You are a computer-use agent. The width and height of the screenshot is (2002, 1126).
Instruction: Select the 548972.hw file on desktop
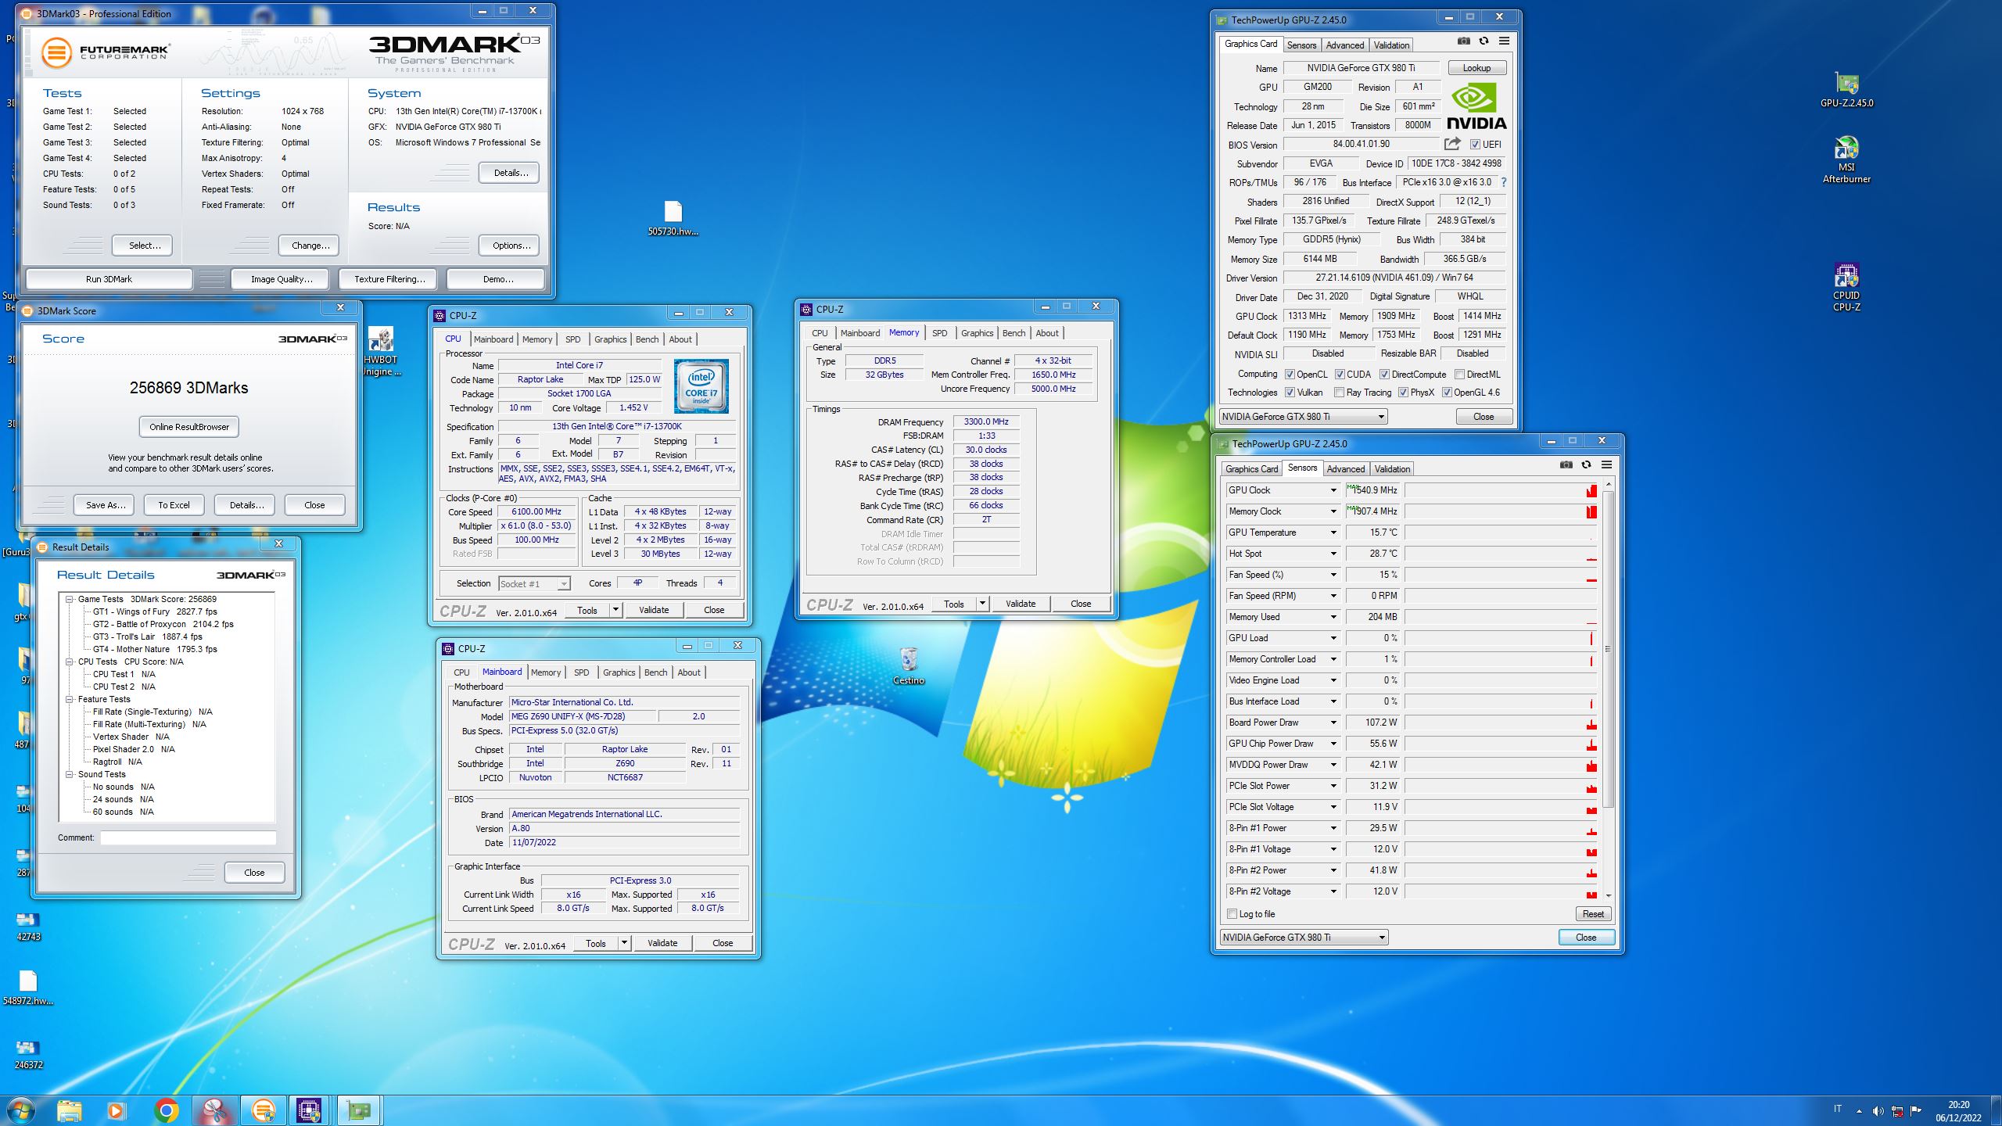[28, 988]
